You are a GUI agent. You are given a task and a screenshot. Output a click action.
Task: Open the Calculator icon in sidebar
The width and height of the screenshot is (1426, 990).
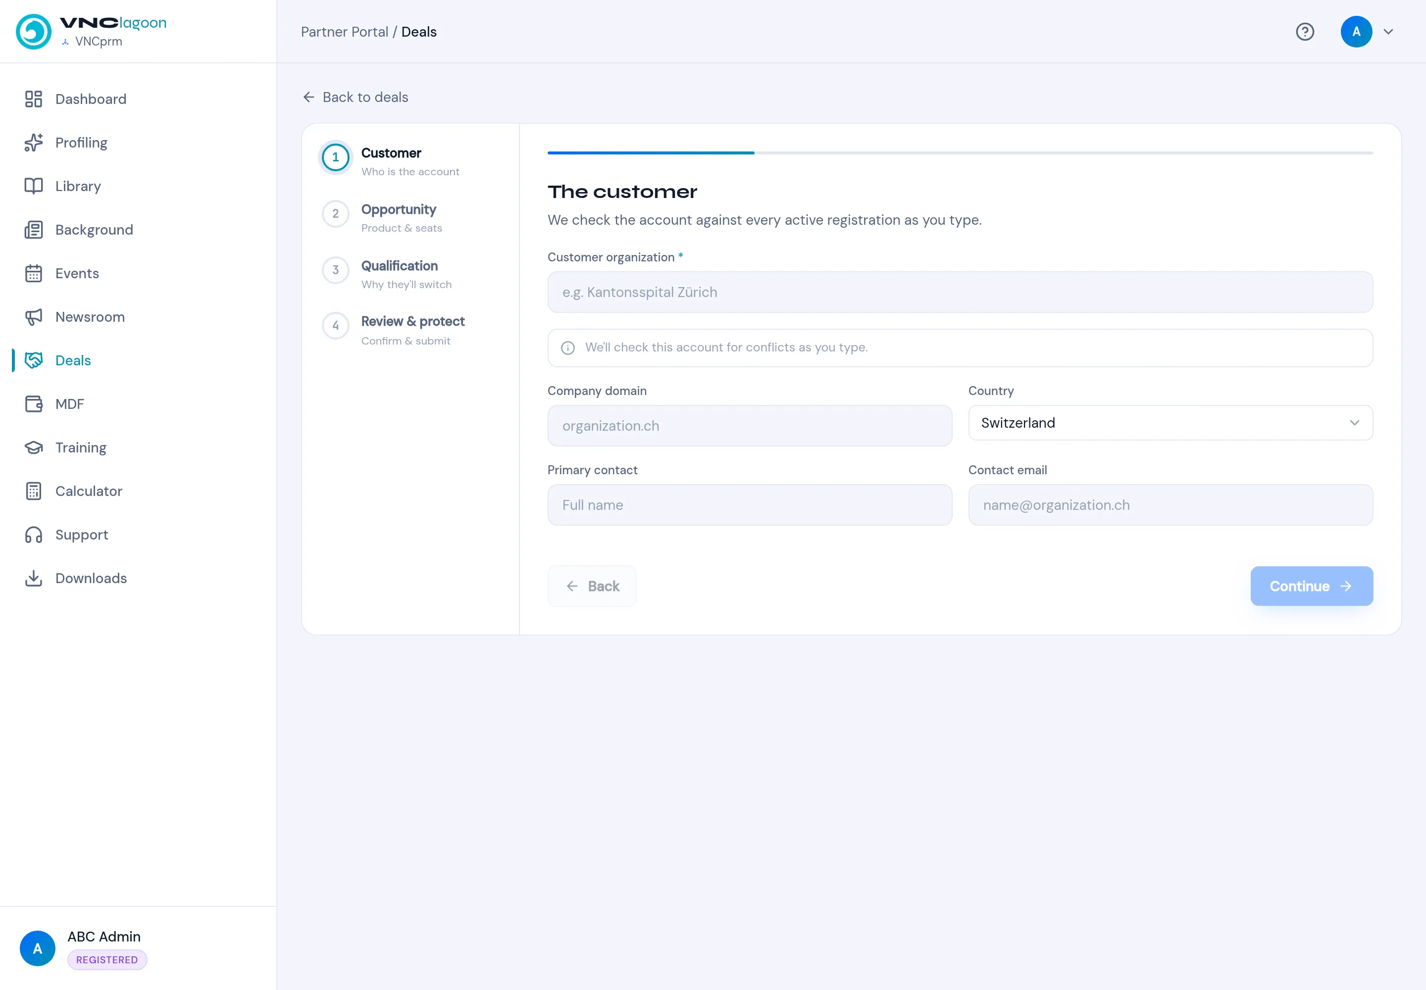click(x=34, y=491)
